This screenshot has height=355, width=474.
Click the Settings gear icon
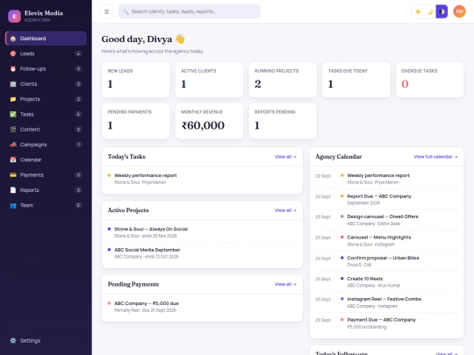(x=13, y=340)
